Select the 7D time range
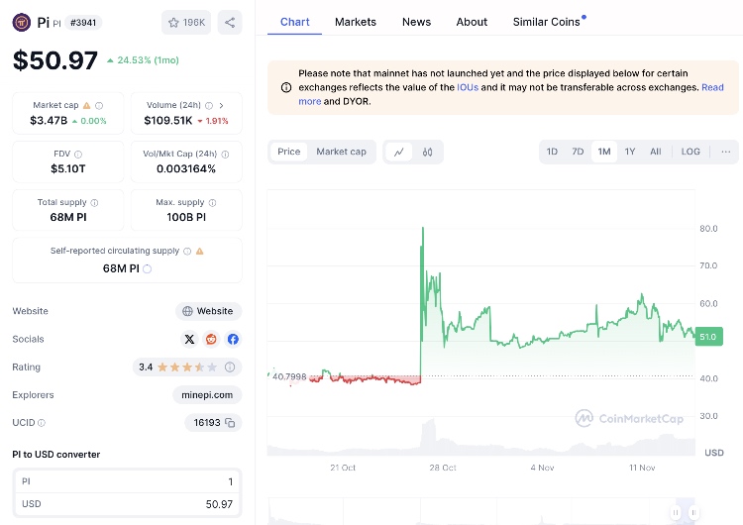The width and height of the screenshot is (743, 525). (578, 152)
